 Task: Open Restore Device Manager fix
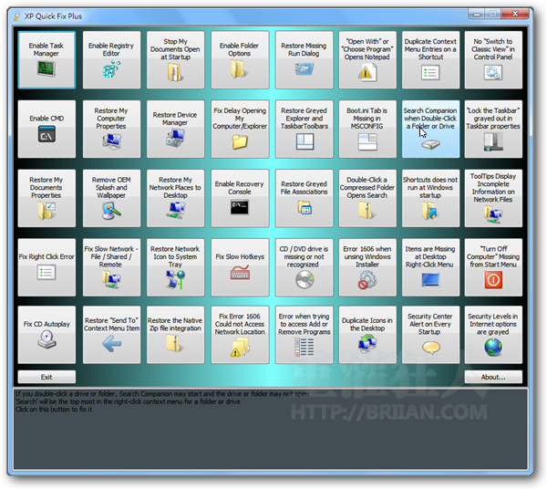pos(175,126)
